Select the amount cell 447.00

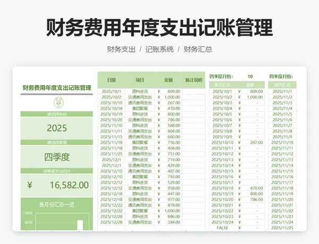(169, 194)
